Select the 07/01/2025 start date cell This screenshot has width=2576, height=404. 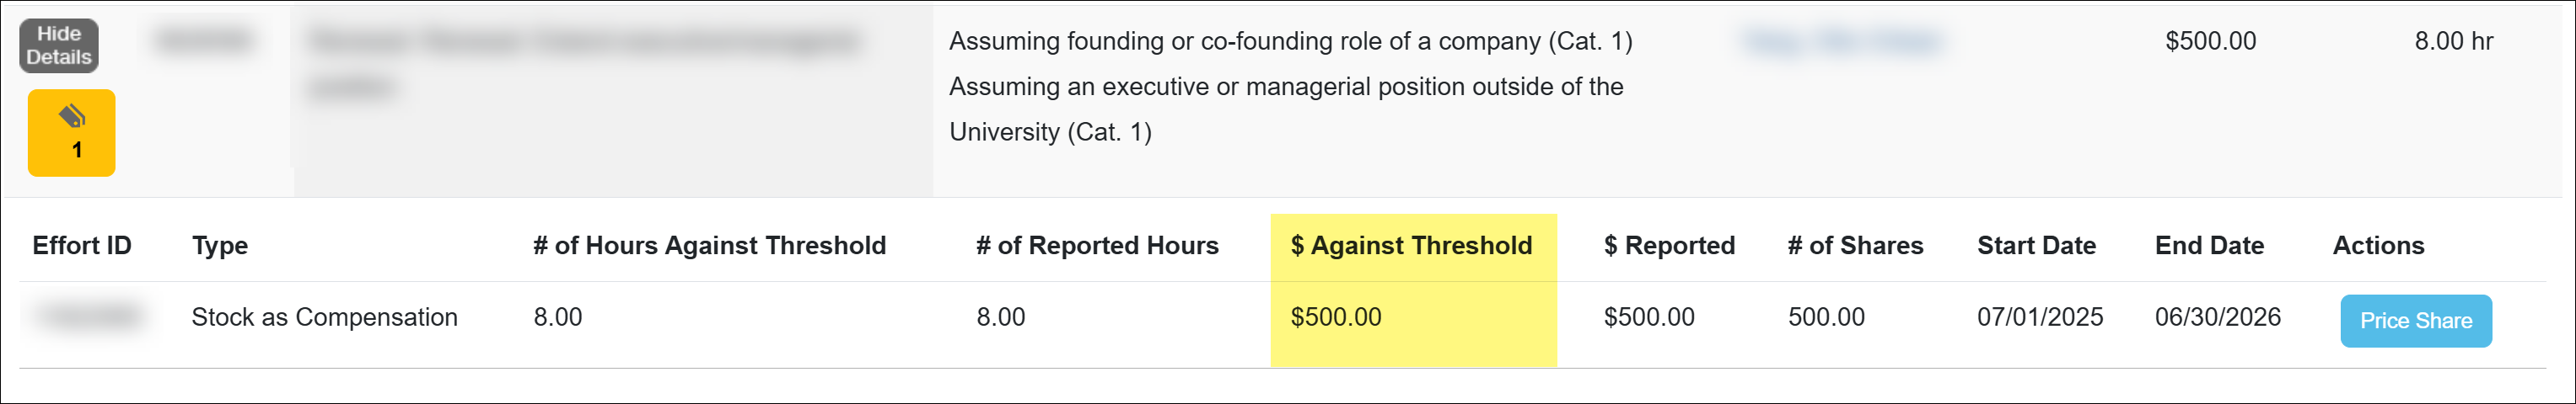(2040, 317)
